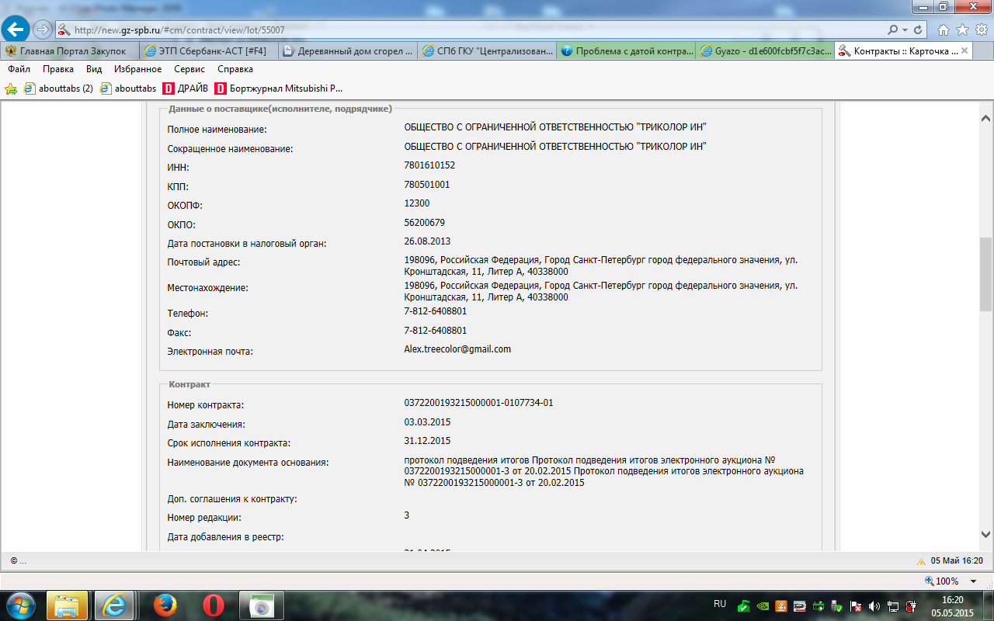This screenshot has height=621, width=994.
Task: Launch Opera from the taskbar
Action: [214, 605]
